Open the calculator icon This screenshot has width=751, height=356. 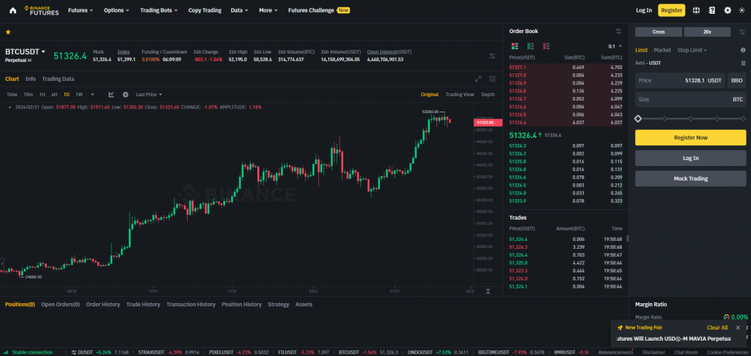tap(743, 63)
